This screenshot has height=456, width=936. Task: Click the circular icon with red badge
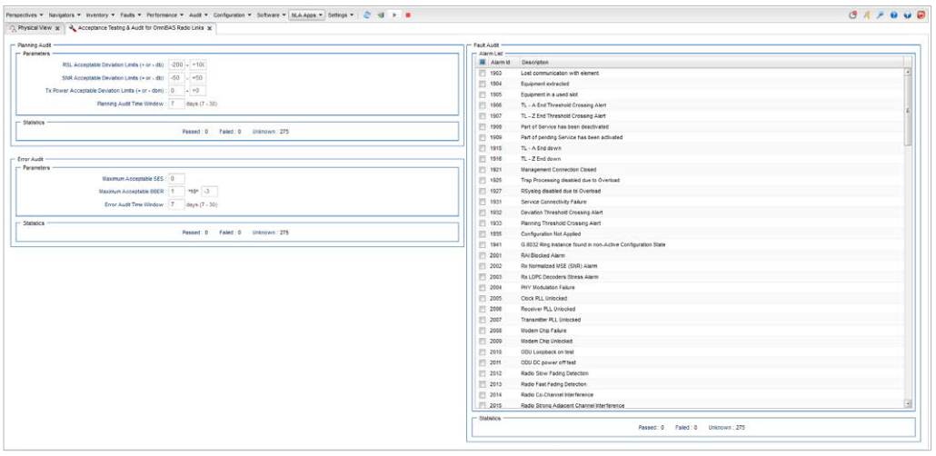[853, 15]
